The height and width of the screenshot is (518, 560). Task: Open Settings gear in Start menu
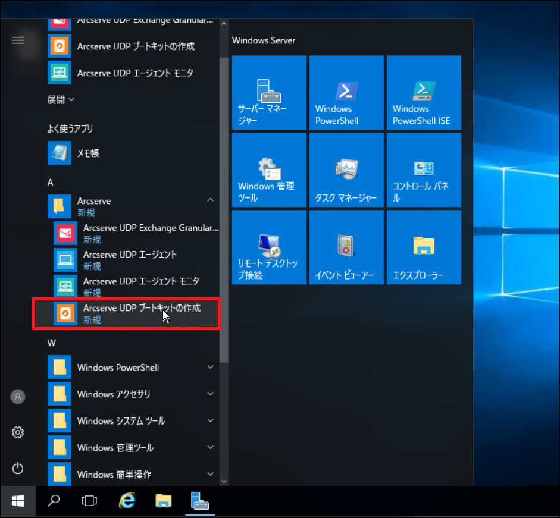coord(18,432)
